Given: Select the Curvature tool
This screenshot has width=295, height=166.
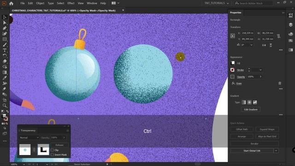Looking at the screenshot, I should click(x=5, y=34).
